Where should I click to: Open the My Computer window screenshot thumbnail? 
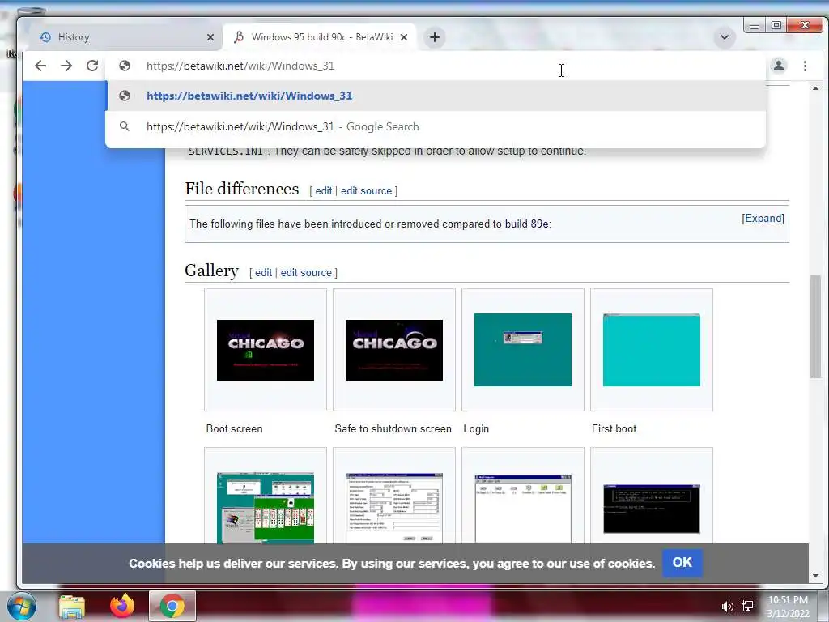[x=523, y=509]
